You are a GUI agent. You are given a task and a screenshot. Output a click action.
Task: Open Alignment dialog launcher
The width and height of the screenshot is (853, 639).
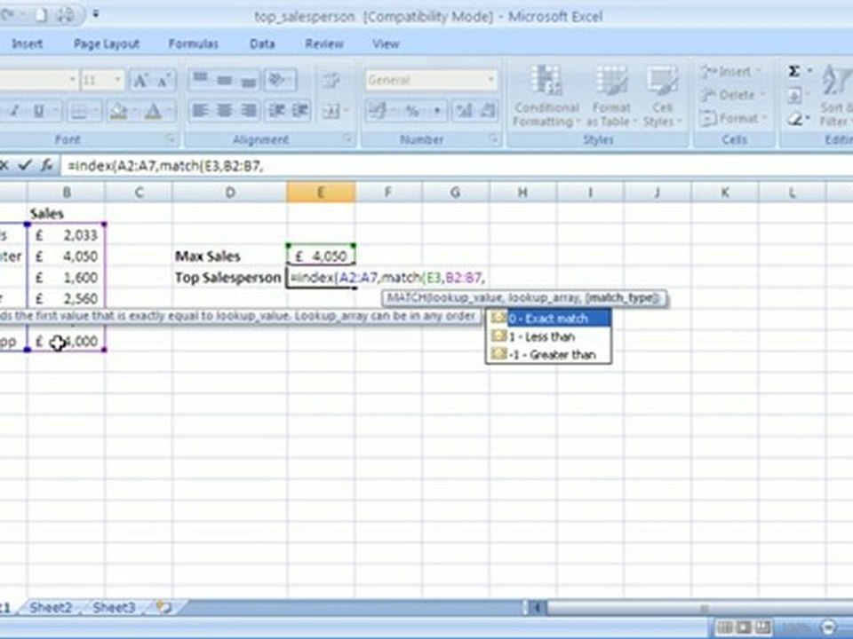(x=348, y=139)
